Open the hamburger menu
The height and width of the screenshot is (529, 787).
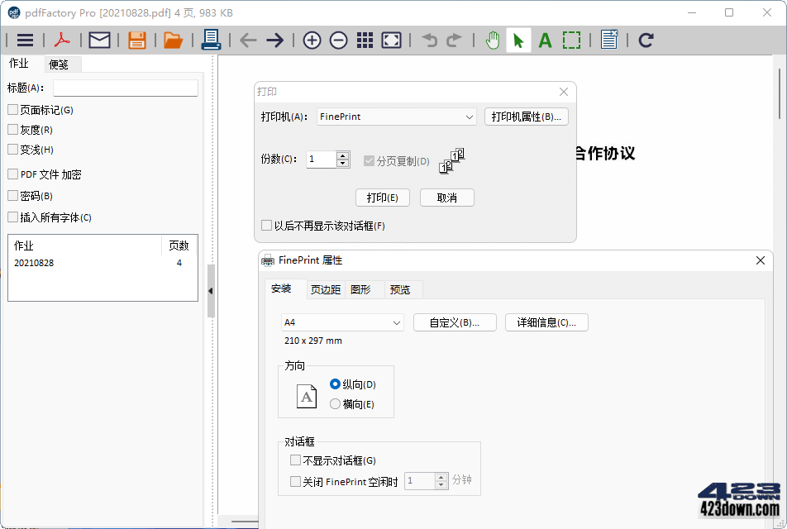pyautogui.click(x=24, y=40)
